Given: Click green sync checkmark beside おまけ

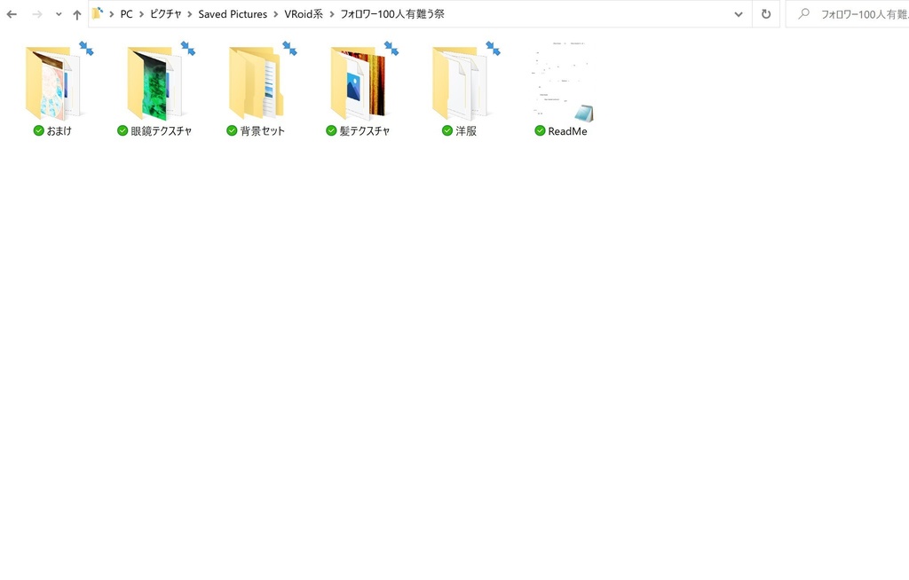Looking at the screenshot, I should [39, 130].
